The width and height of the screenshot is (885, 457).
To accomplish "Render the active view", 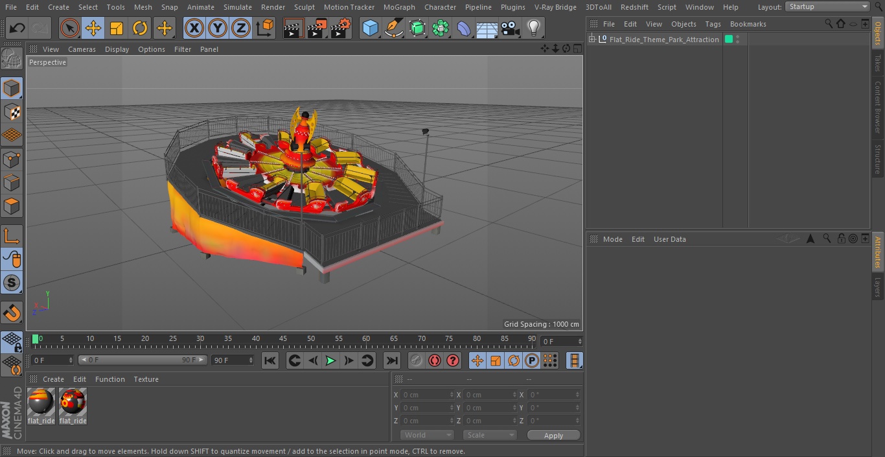I will (293, 29).
